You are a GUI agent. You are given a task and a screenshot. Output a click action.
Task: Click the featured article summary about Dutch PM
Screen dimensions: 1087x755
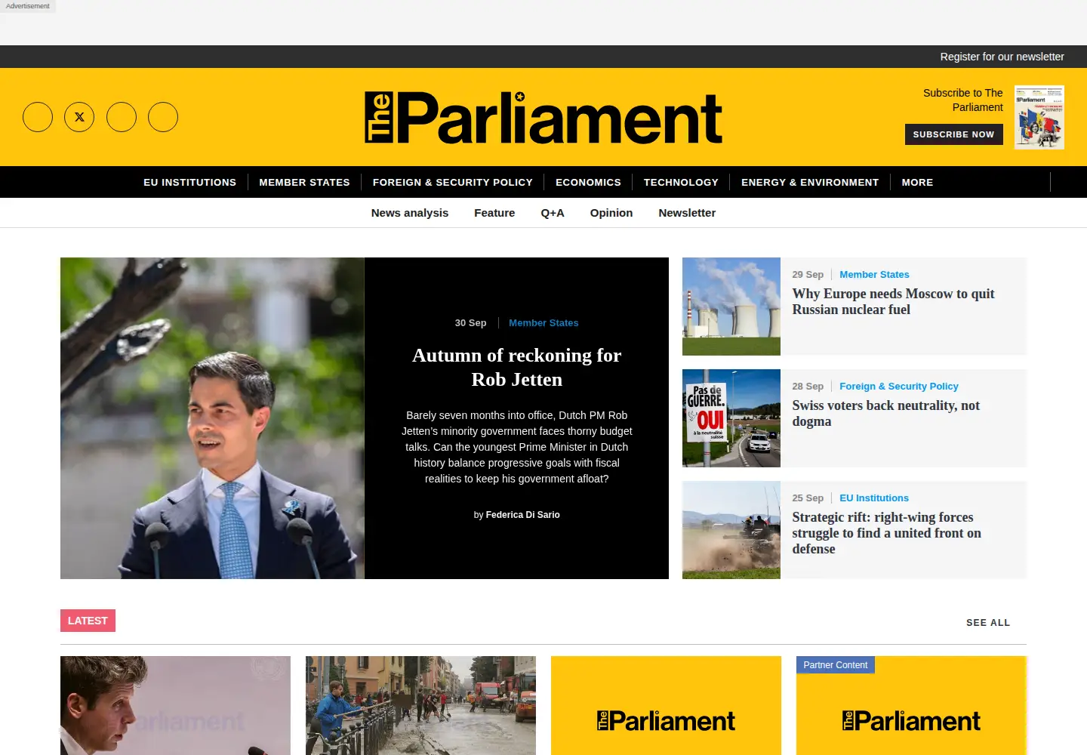pos(517,447)
